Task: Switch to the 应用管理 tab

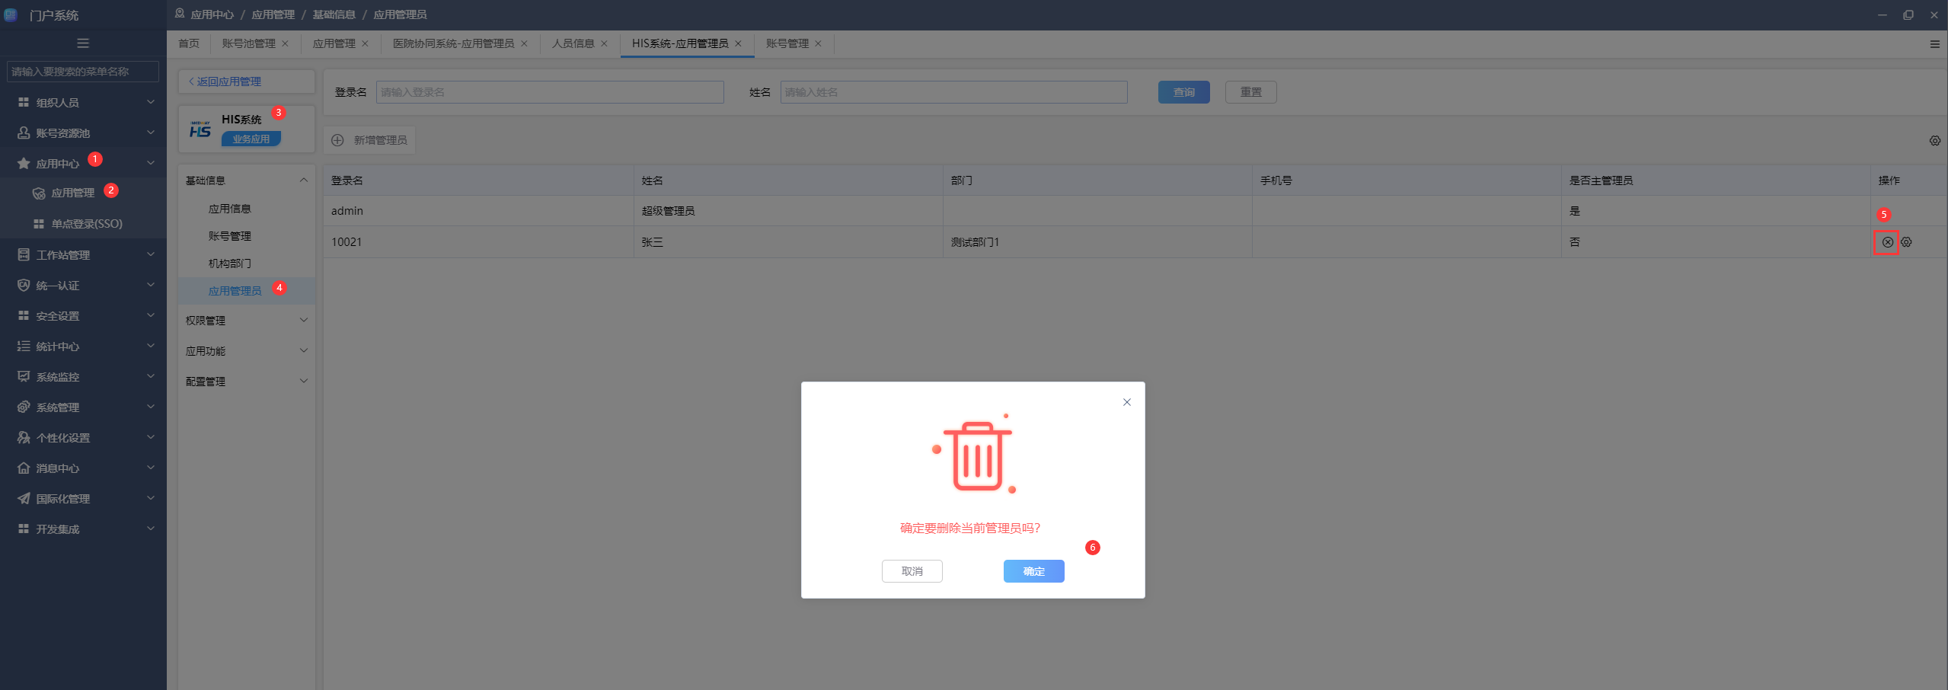Action: tap(334, 43)
